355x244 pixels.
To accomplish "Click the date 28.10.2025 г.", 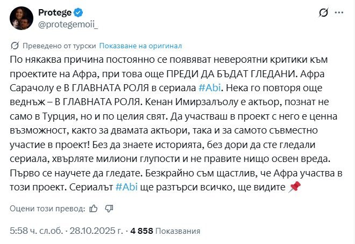I will tap(93, 231).
